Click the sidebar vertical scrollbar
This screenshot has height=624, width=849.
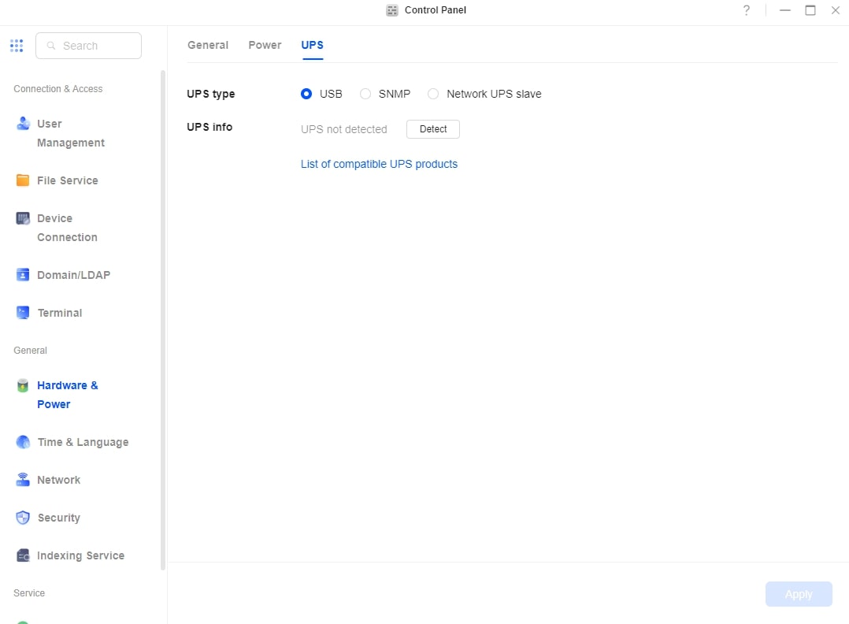click(x=163, y=315)
